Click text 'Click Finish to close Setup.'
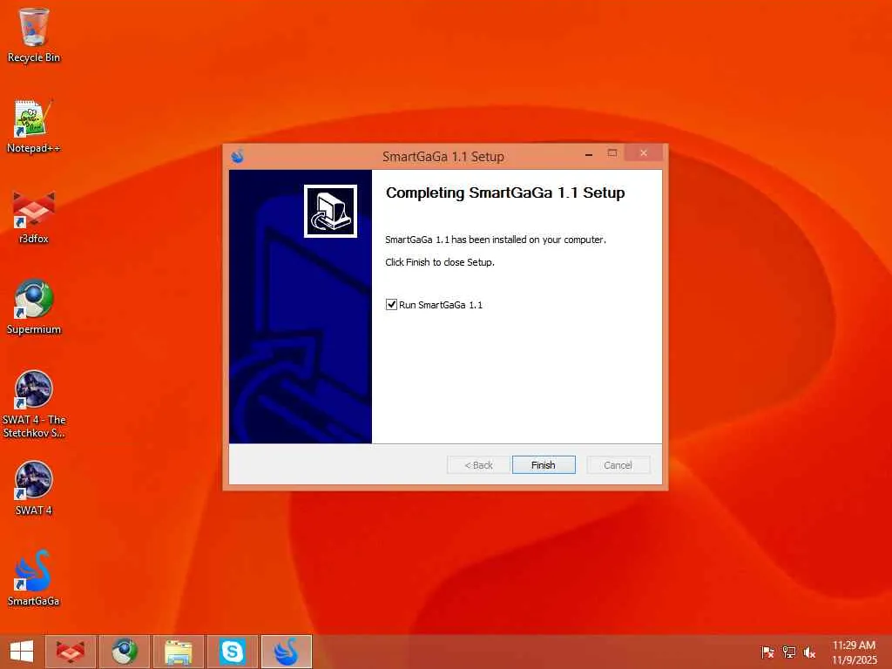This screenshot has height=669, width=892. point(440,262)
